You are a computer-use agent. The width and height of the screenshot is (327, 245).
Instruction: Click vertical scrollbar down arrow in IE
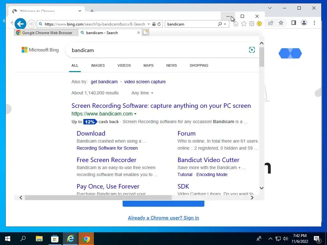click(x=262, y=188)
